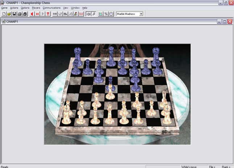Screen dimensions: 234x168
Task: Click the Championship Chess app icon in title bar
Action: click(x=2, y=3)
